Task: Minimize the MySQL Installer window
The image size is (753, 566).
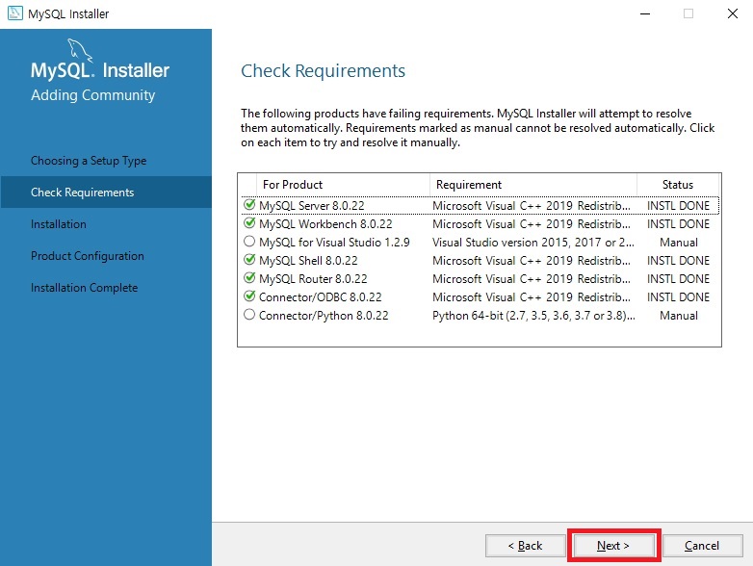Action: (x=645, y=13)
